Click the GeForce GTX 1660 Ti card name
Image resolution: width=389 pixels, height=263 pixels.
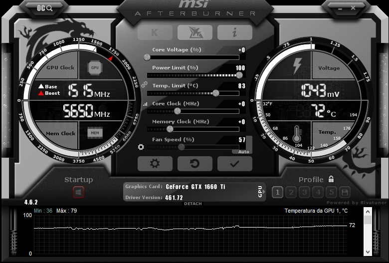[195, 187]
